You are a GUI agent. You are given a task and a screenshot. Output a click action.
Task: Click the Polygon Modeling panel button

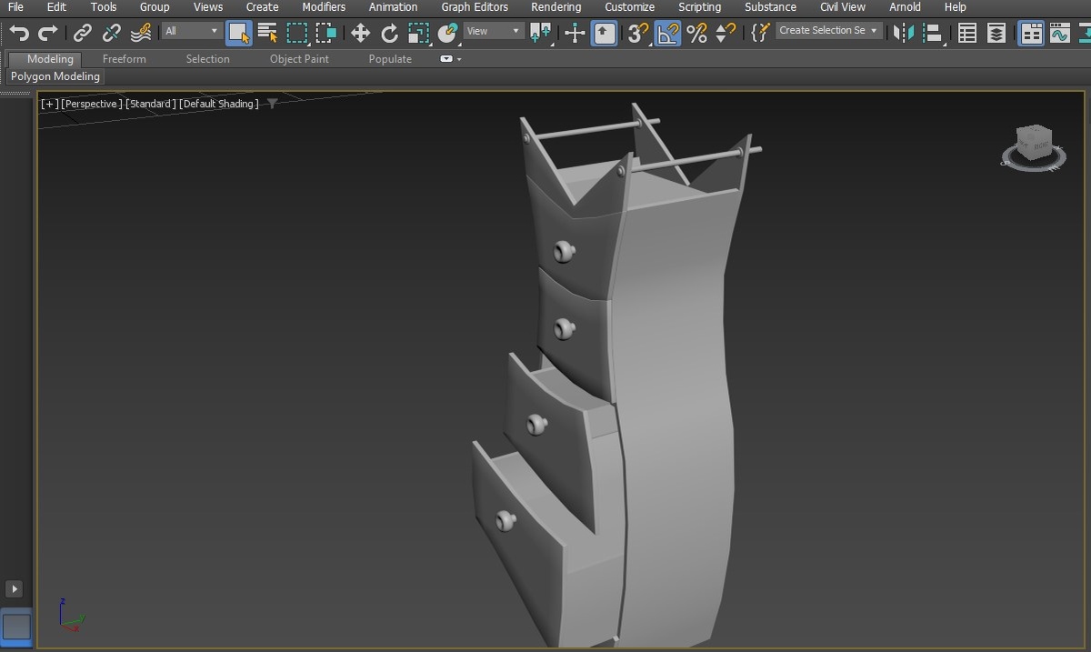point(55,77)
